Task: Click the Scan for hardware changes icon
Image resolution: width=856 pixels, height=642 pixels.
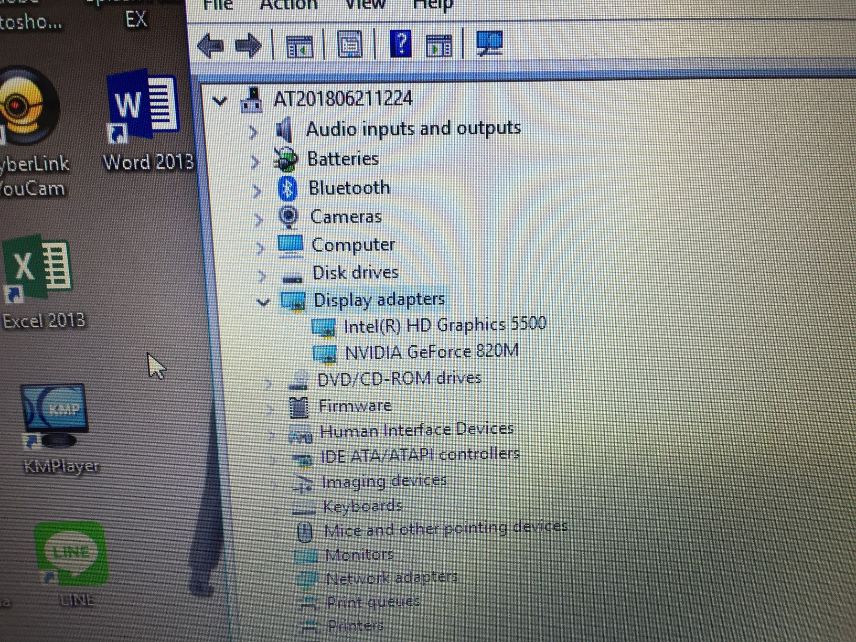Action: (489, 44)
